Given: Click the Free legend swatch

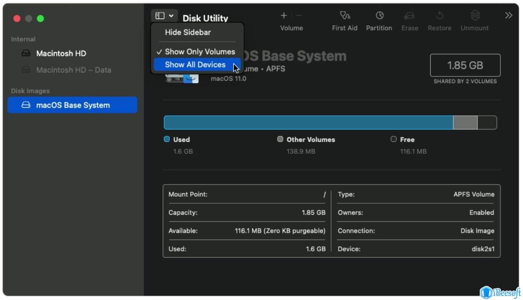Looking at the screenshot, I should [393, 139].
